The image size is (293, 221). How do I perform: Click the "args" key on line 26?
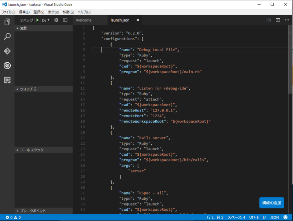(126, 166)
